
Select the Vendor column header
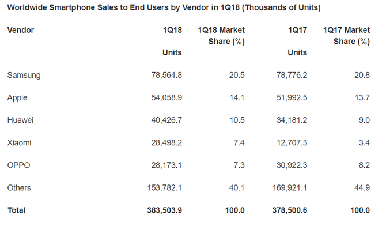21,30
